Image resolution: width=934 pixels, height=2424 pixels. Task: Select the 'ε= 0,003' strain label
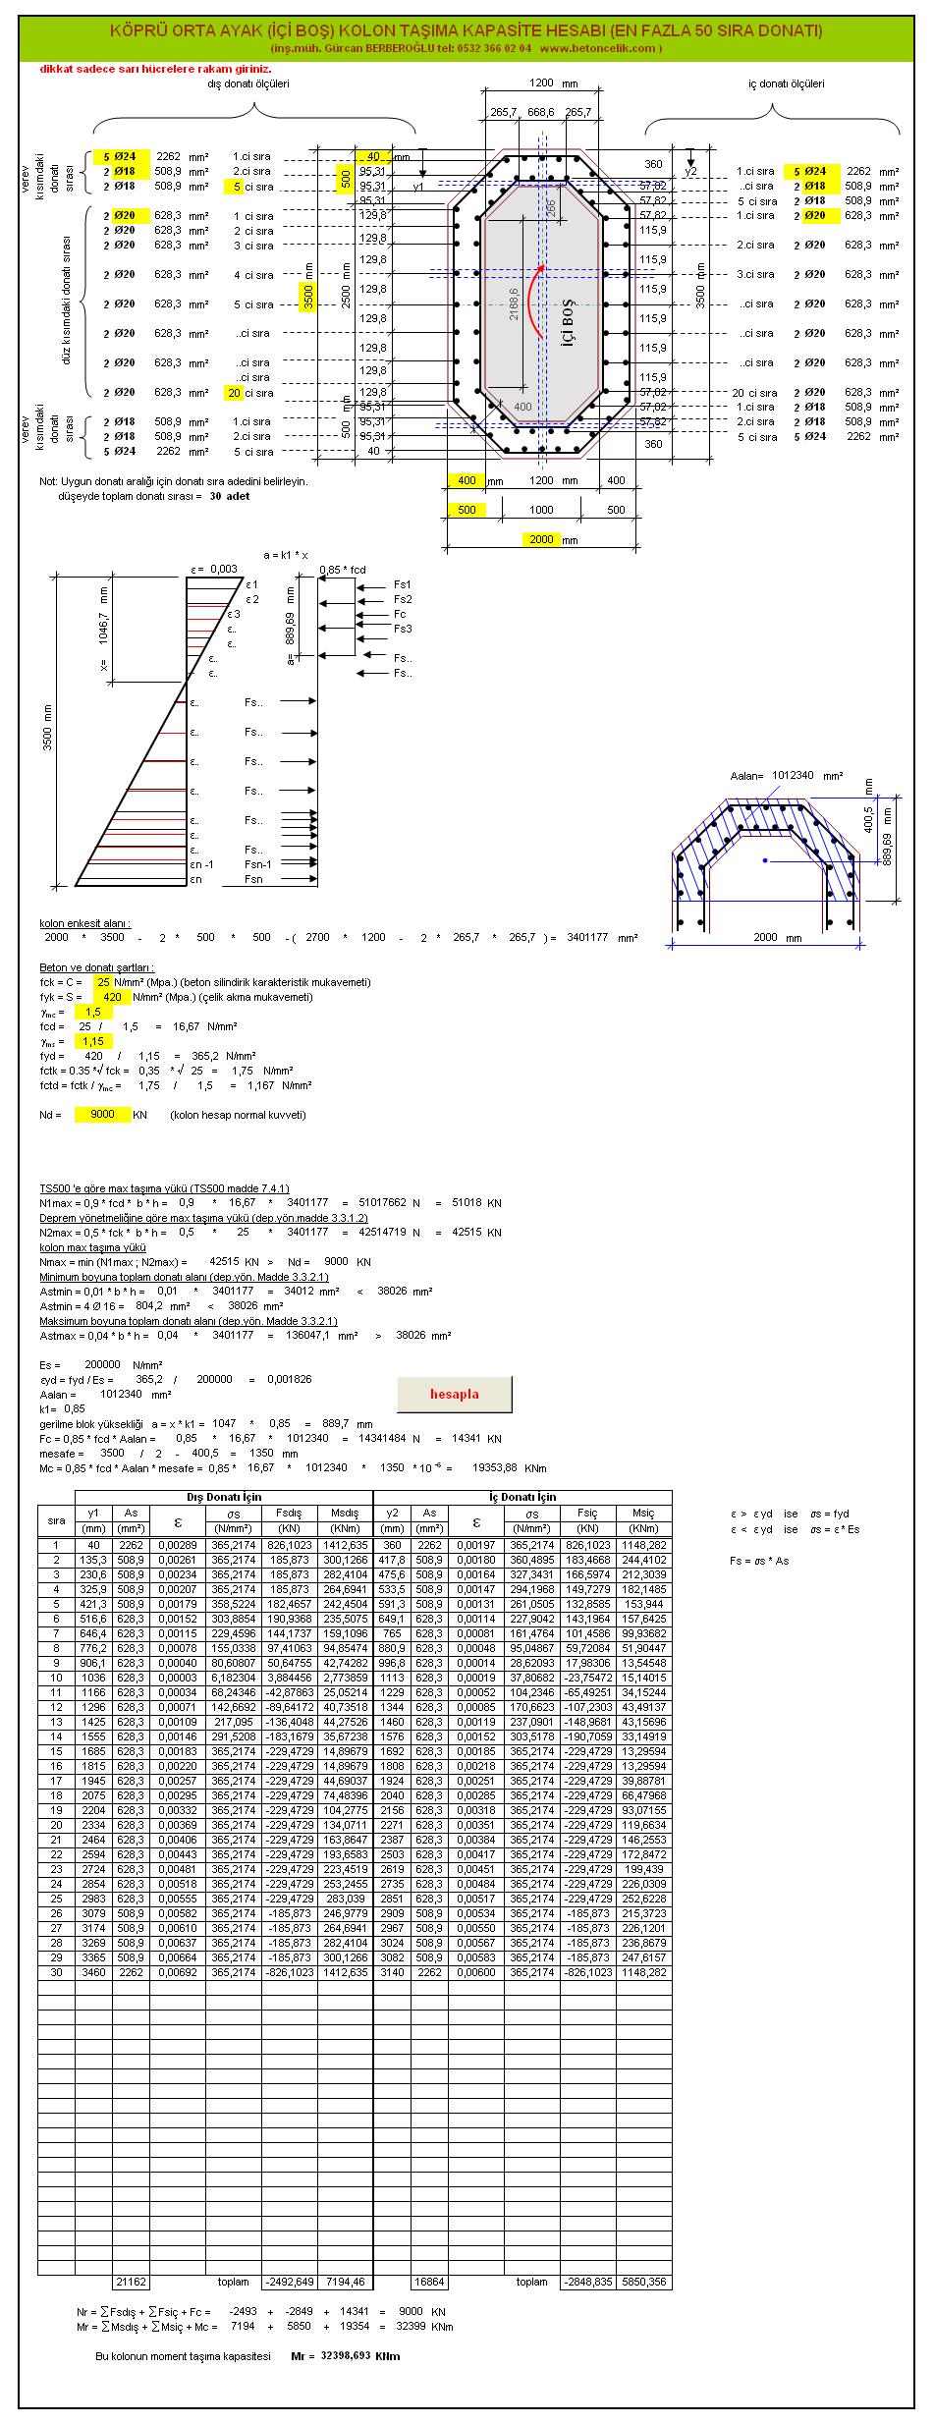pyautogui.click(x=214, y=570)
